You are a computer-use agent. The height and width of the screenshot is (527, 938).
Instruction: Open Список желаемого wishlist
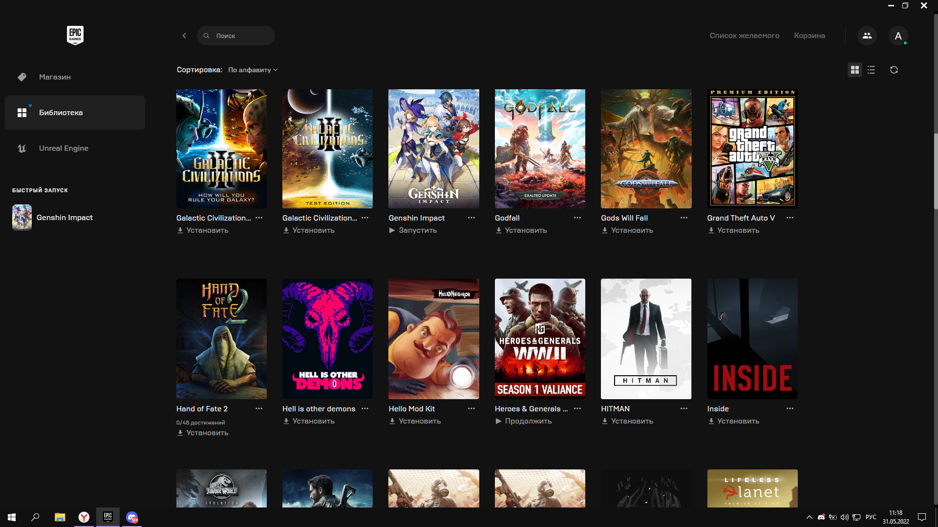coord(744,36)
